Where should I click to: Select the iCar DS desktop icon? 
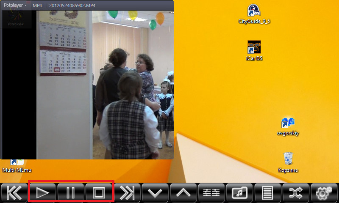(254, 47)
